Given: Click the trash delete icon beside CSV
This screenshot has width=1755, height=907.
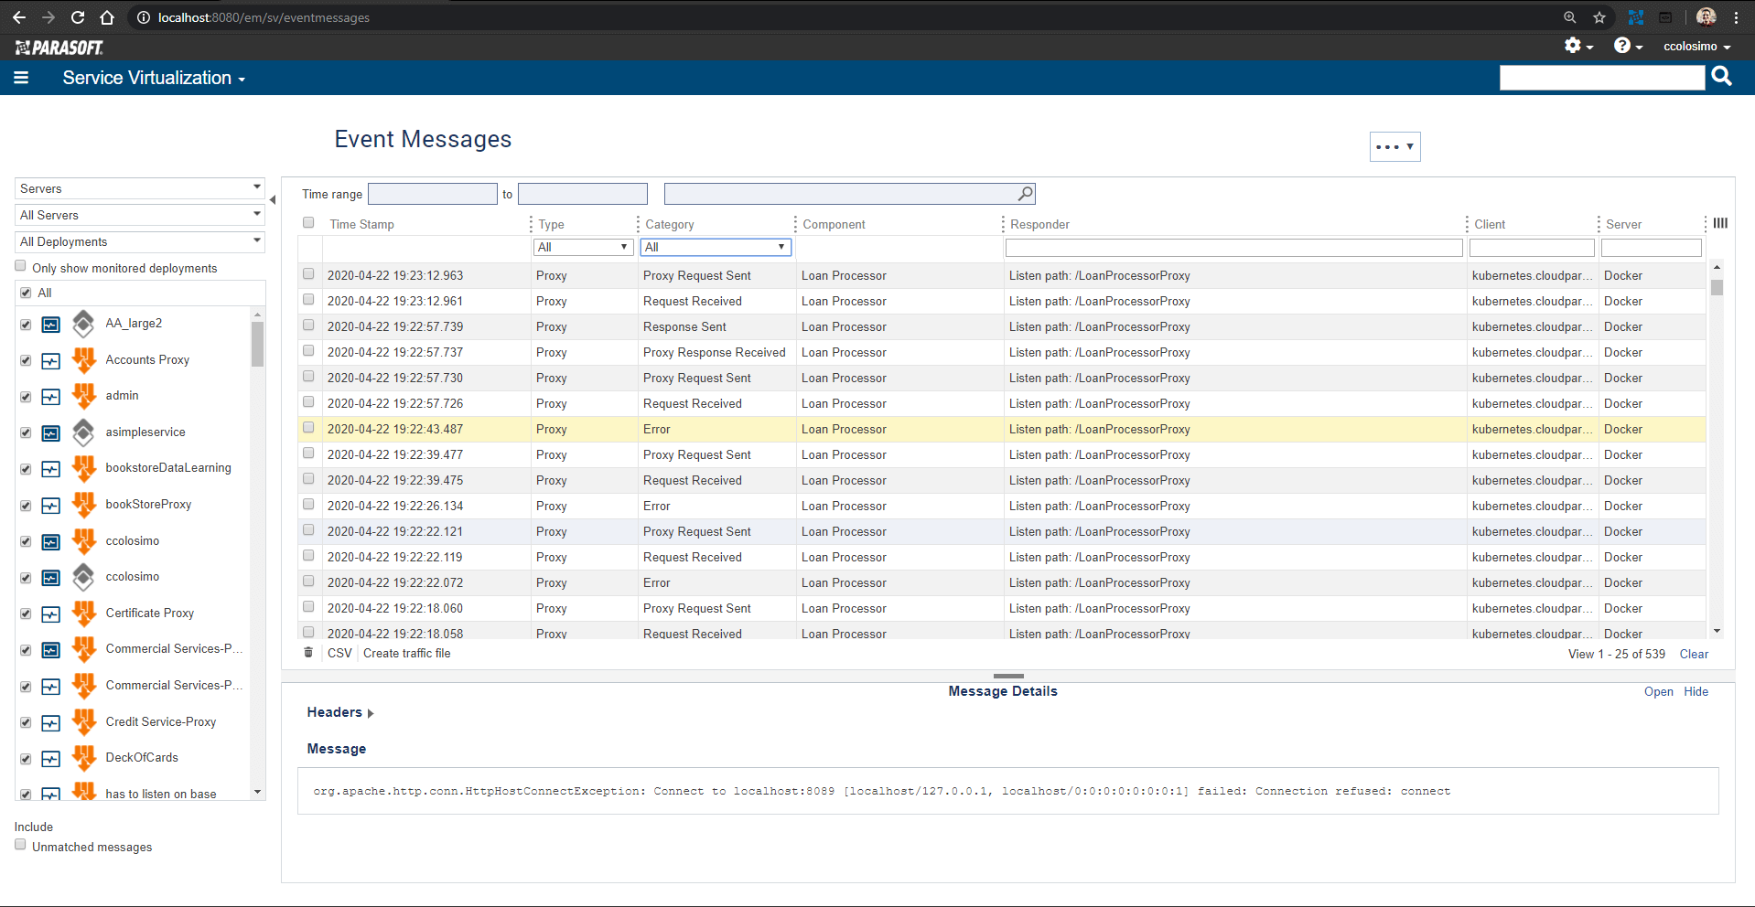Looking at the screenshot, I should pos(308,653).
